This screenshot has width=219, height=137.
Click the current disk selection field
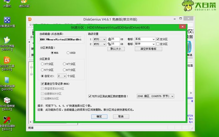coord(61,39)
